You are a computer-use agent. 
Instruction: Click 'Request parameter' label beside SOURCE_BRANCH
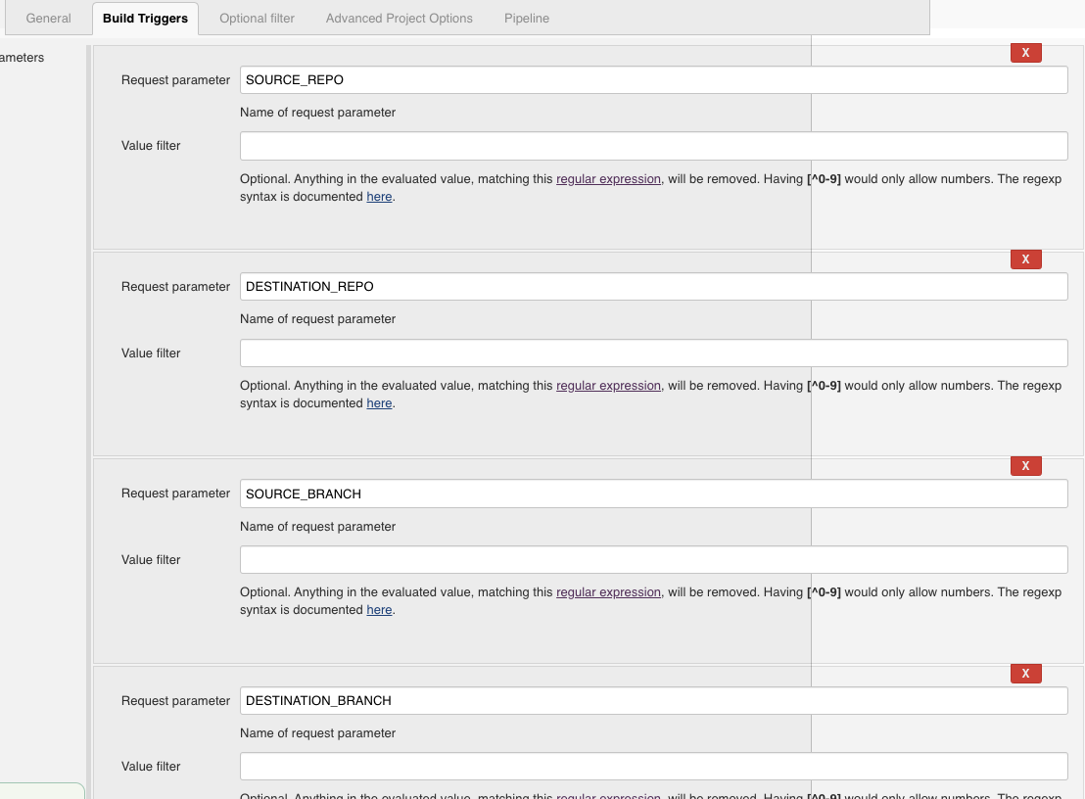(175, 493)
